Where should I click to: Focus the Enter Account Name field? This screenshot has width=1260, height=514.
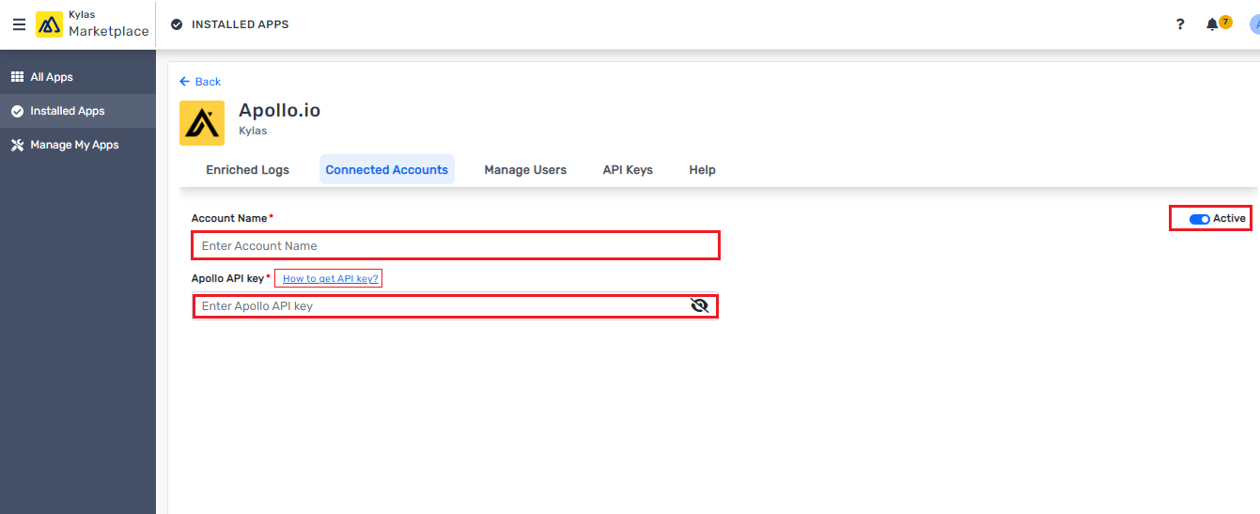456,245
